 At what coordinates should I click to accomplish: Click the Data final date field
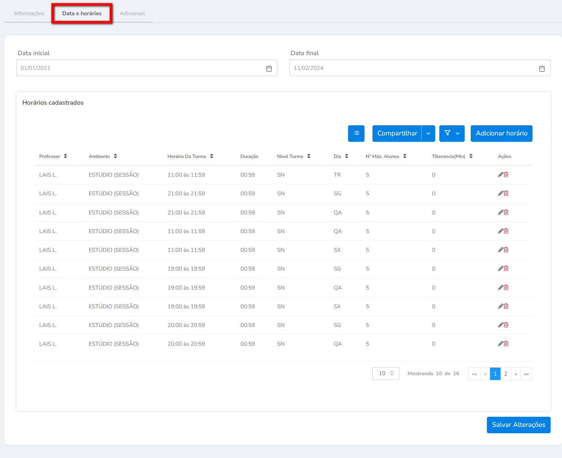[x=412, y=68]
